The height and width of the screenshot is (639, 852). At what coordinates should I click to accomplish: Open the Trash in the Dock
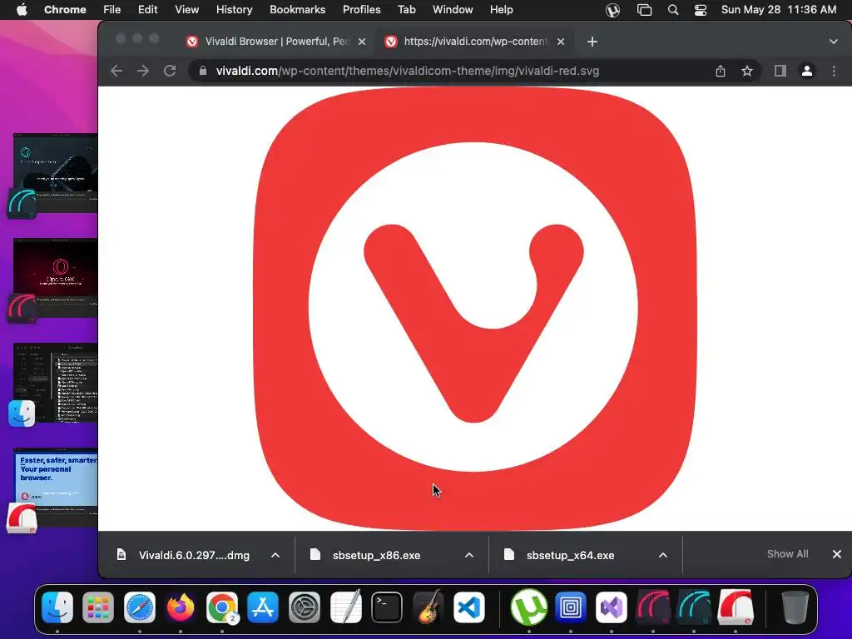coord(795,607)
